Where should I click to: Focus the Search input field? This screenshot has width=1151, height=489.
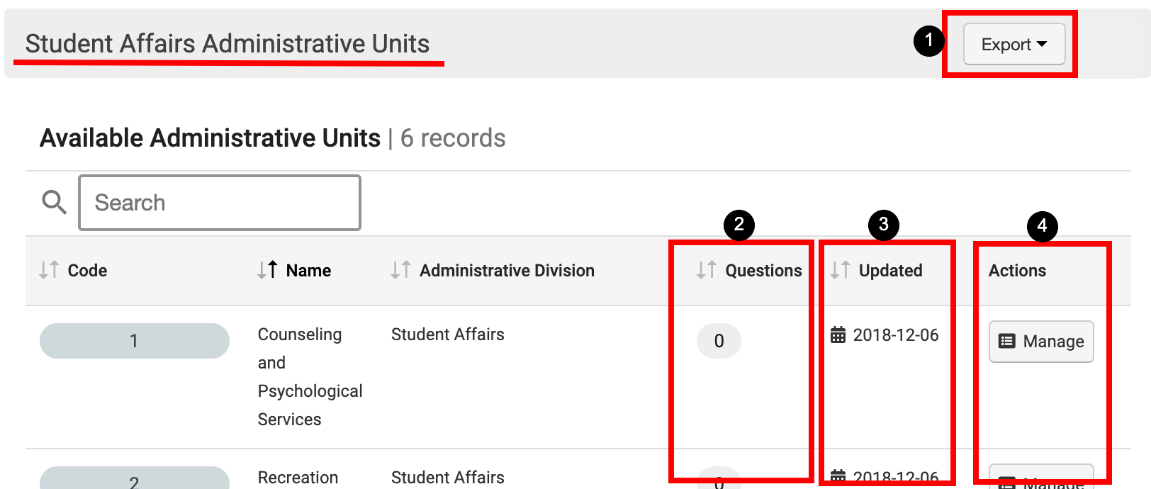pos(220,203)
